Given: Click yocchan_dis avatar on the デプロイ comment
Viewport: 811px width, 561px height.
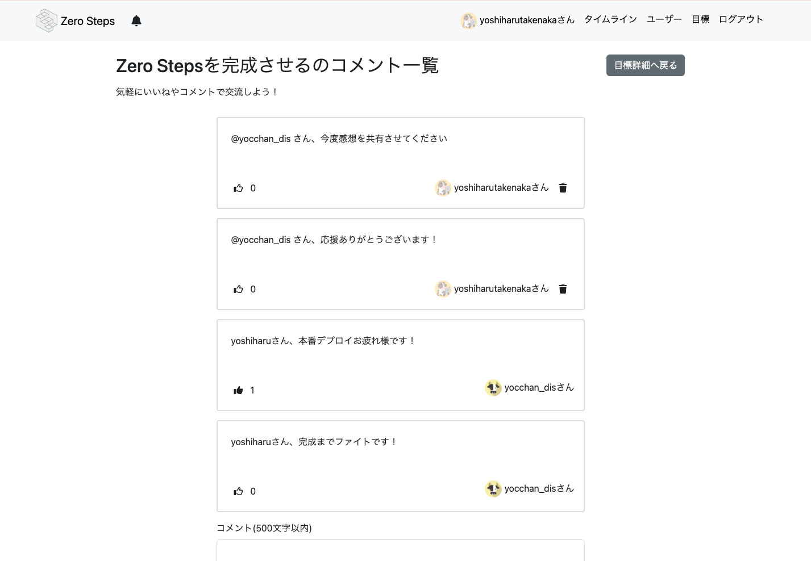Looking at the screenshot, I should coord(493,388).
